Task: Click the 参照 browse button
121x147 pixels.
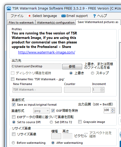Action: 72,66
